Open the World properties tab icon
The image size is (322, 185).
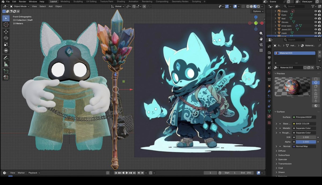pos(269,73)
